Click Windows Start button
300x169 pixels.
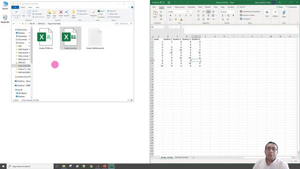pos(3,166)
